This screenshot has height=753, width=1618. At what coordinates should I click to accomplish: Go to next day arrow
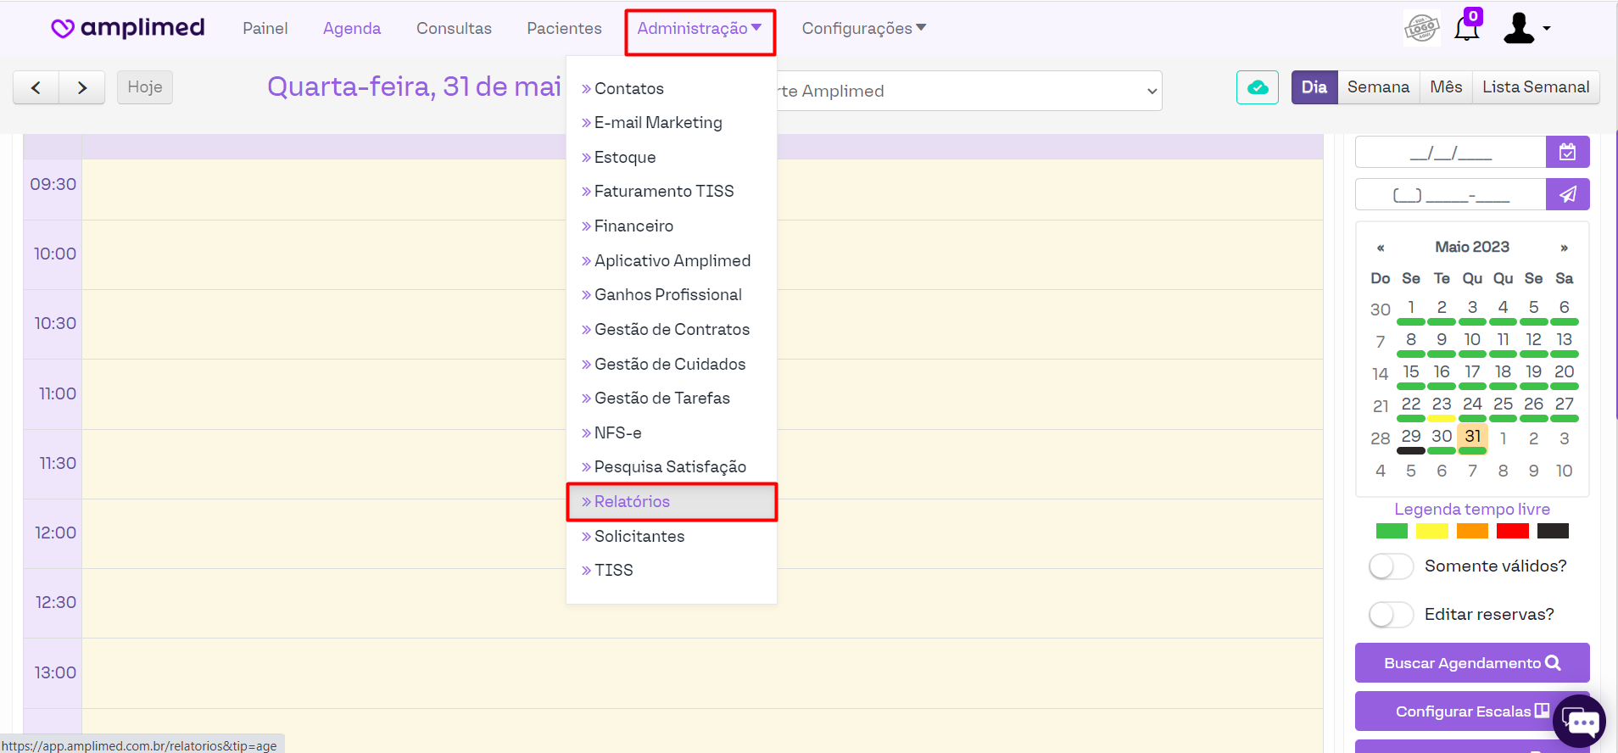82,87
